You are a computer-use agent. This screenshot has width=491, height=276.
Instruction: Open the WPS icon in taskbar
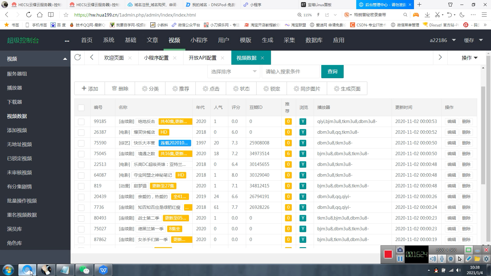click(103, 270)
